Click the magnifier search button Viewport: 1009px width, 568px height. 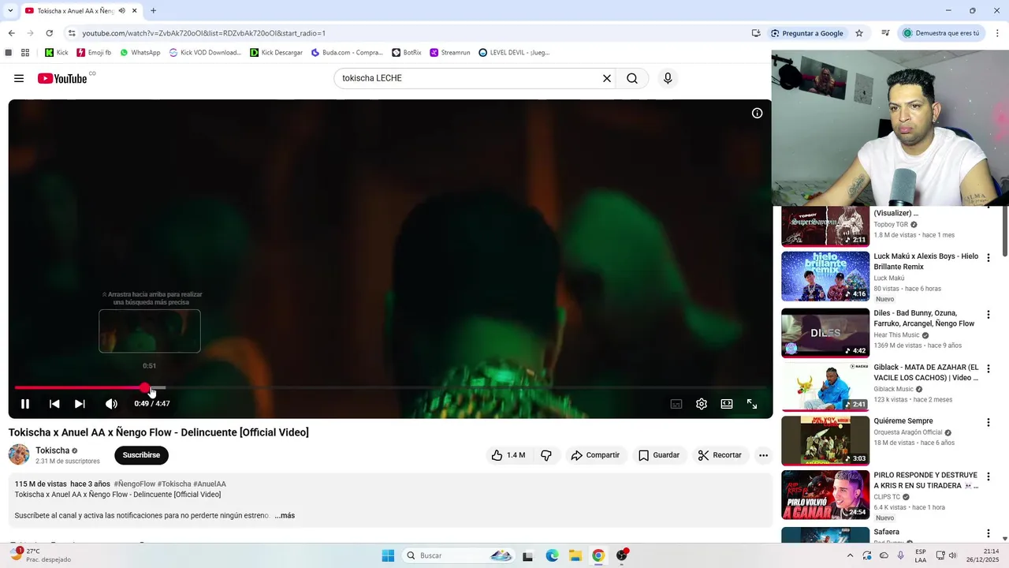click(632, 78)
